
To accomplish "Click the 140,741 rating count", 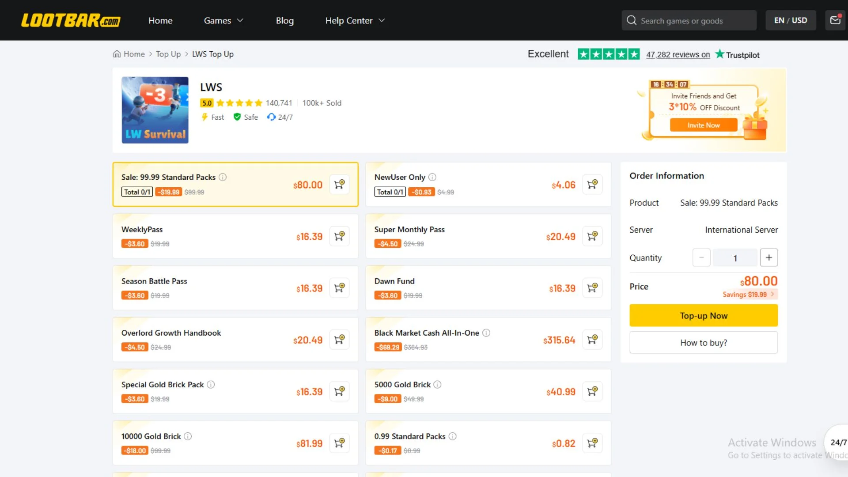I will point(279,103).
